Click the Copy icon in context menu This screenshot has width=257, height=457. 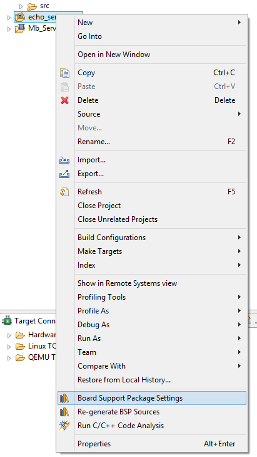(64, 73)
